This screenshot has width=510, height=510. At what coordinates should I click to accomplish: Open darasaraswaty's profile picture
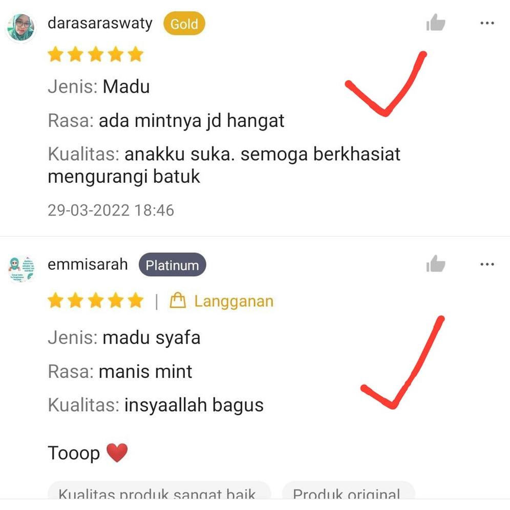click(21, 27)
